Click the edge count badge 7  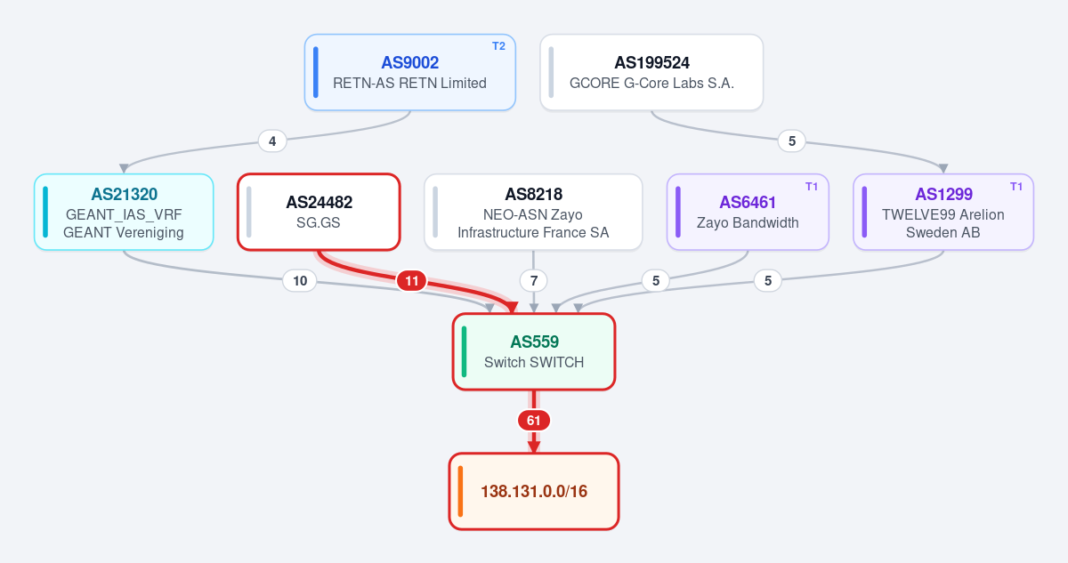[534, 281]
